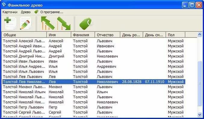Viewport: 204px width, 119px height.
Task: Click the Ильич patronymic cell
Action: click(102, 92)
